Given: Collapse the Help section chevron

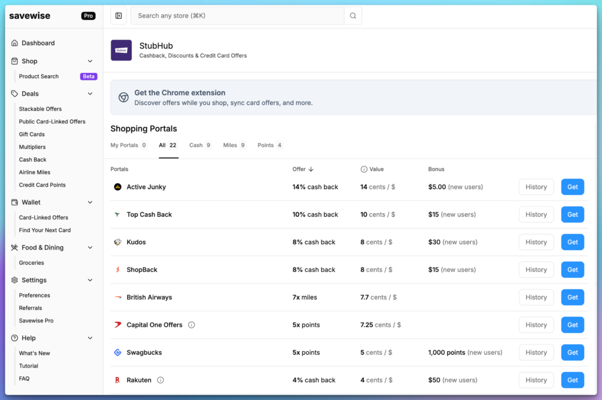Looking at the screenshot, I should click(90, 338).
